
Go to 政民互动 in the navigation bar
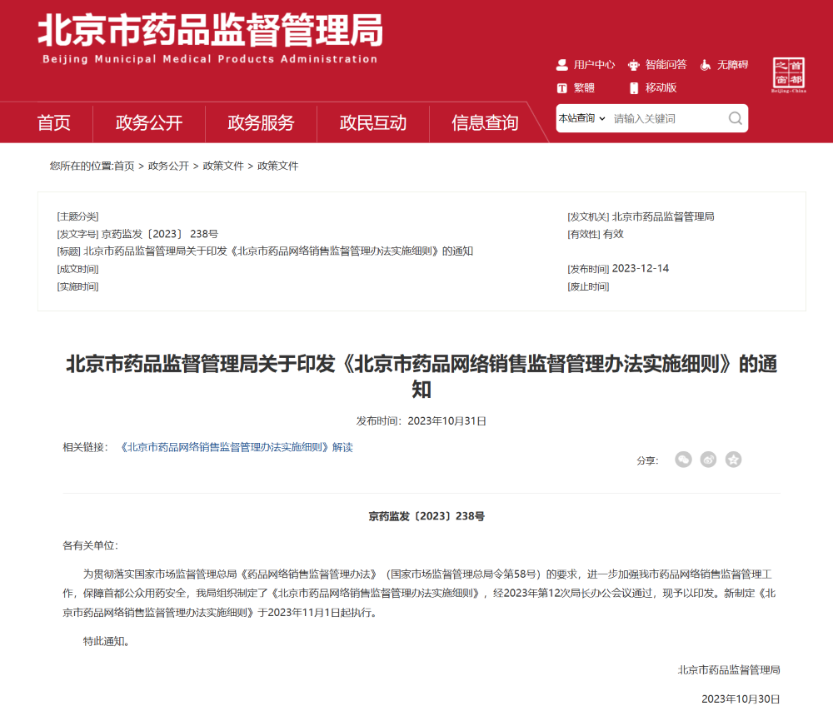(373, 123)
